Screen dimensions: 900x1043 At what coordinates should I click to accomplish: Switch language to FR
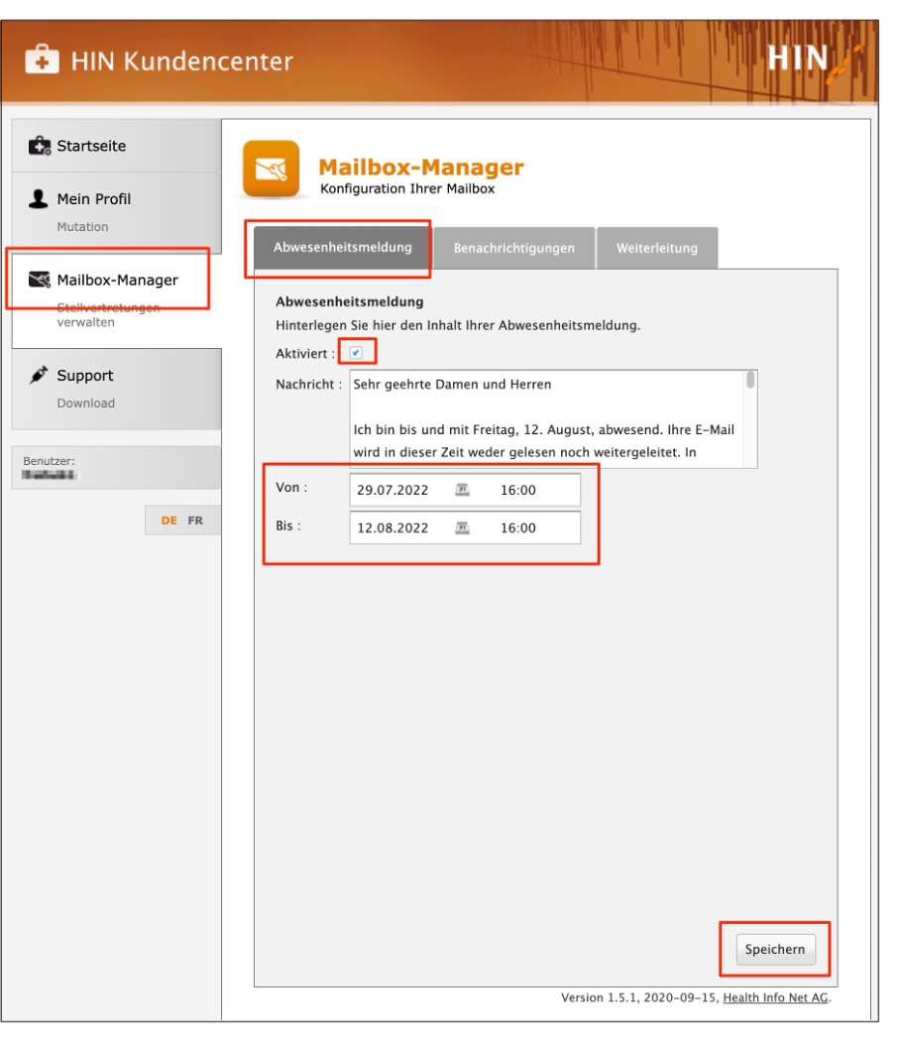[x=195, y=521]
